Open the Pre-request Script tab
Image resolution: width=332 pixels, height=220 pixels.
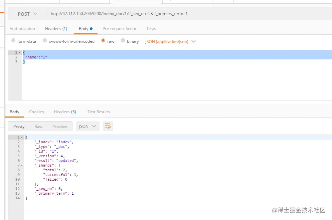tap(120, 29)
